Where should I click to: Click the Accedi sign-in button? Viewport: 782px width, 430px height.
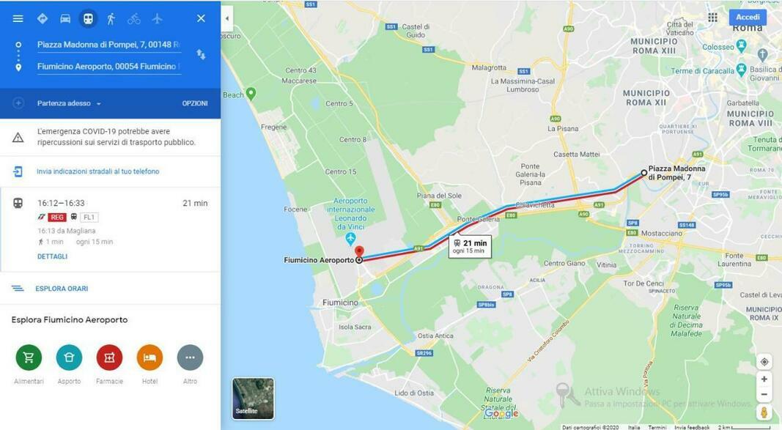[748, 18]
